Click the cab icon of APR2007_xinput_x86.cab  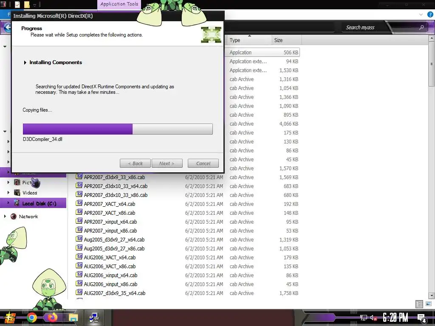[x=79, y=230]
